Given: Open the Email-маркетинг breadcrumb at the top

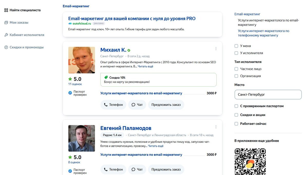Looking at the screenshot, I should (x=76, y=6).
